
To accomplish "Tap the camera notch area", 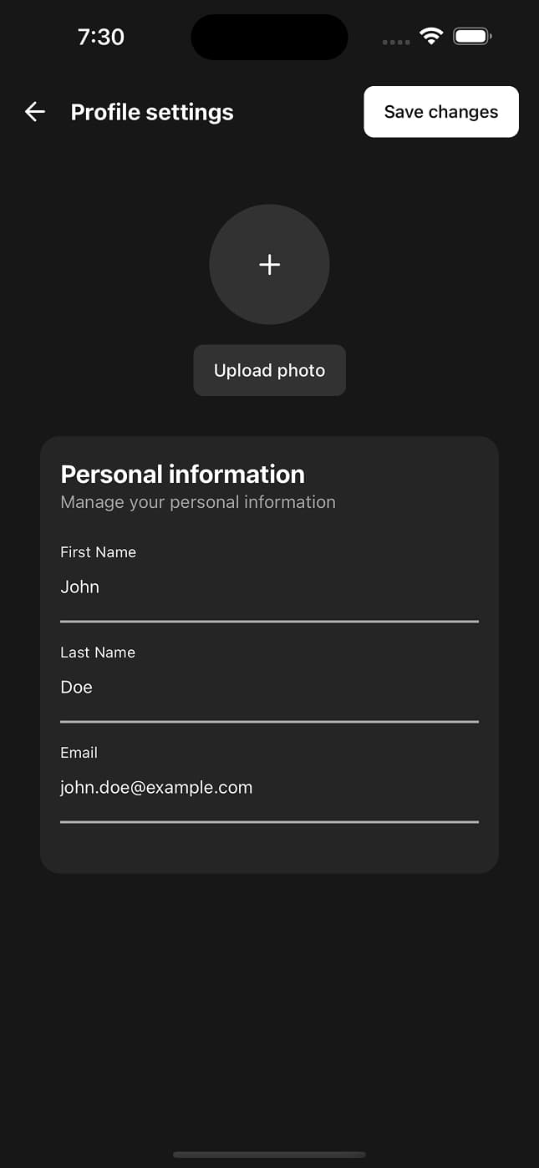I will click(269, 37).
